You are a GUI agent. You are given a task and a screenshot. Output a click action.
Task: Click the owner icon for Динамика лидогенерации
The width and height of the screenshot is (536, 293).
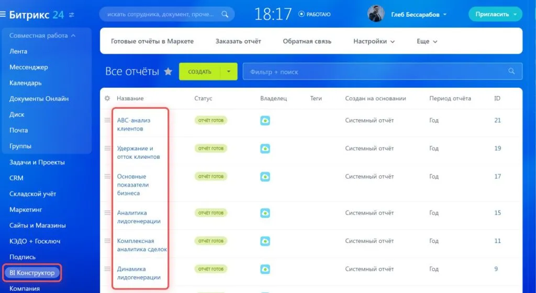point(265,269)
